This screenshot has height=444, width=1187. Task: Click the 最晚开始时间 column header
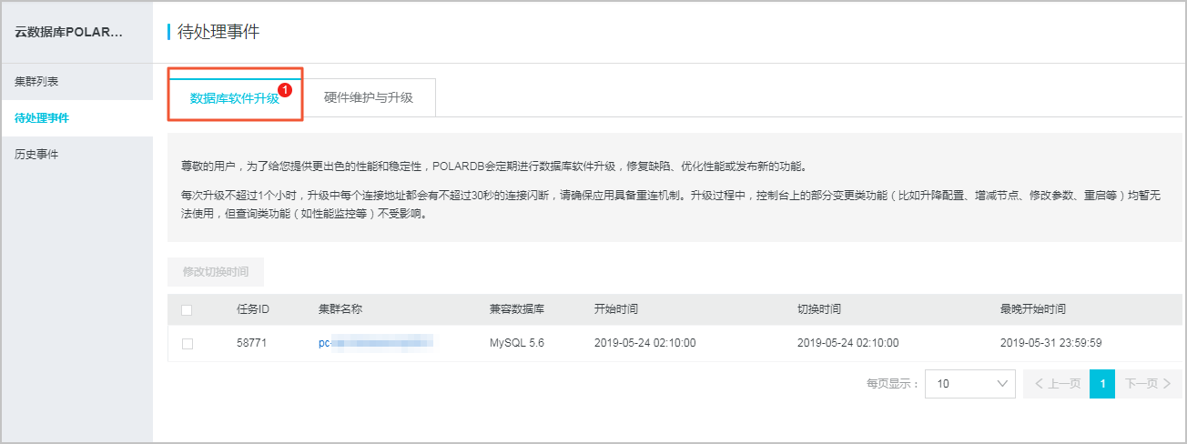pos(1033,309)
